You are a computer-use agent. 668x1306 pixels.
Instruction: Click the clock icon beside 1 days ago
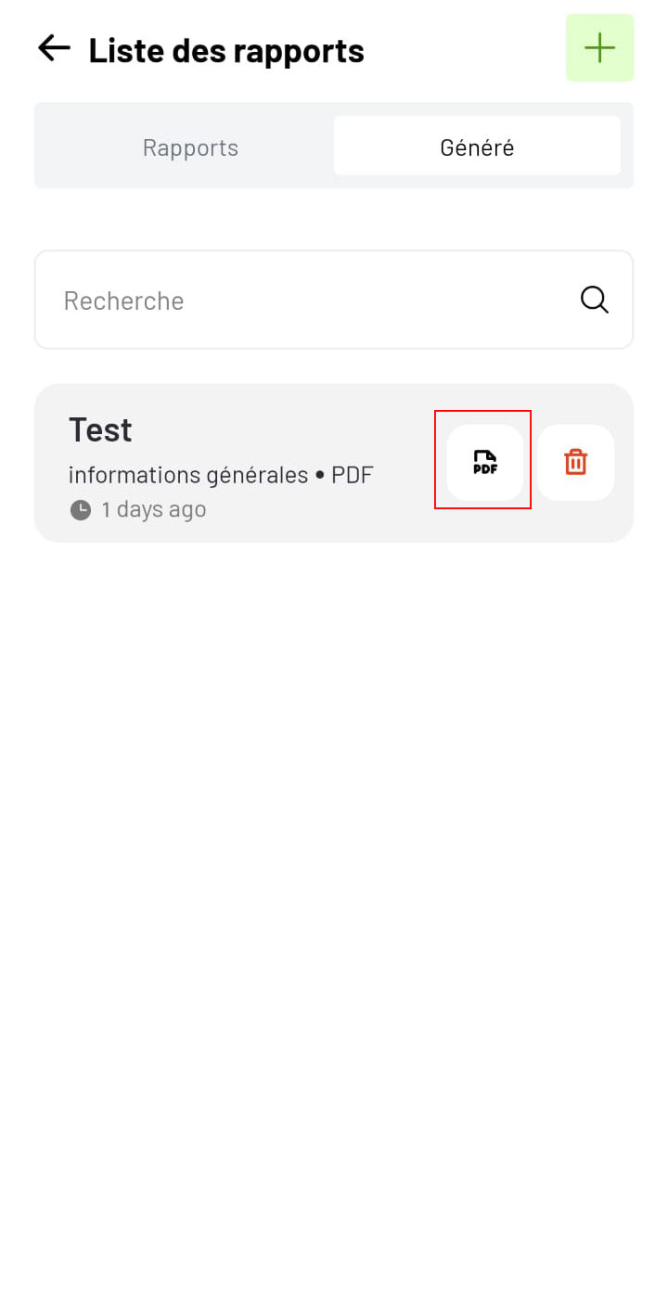pos(81,509)
